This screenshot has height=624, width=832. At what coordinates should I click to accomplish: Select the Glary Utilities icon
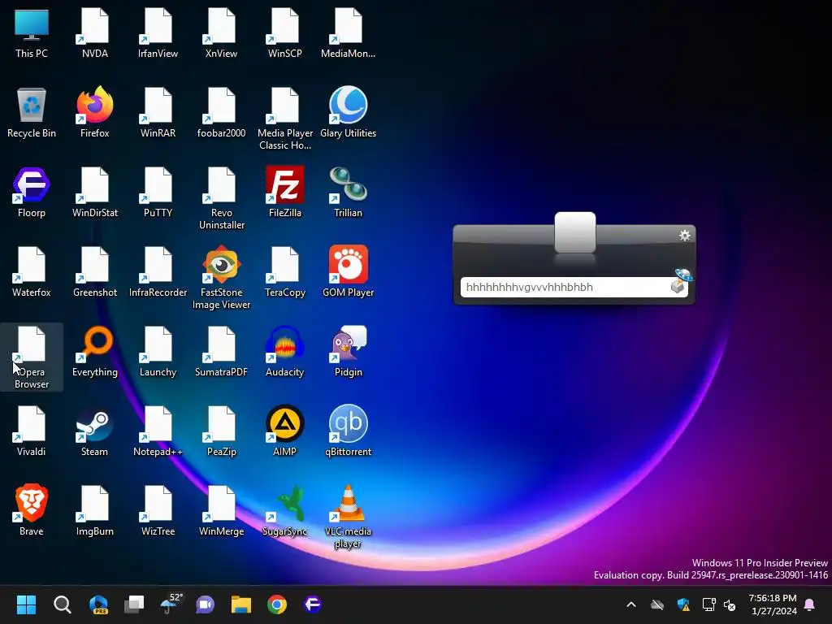point(348,112)
